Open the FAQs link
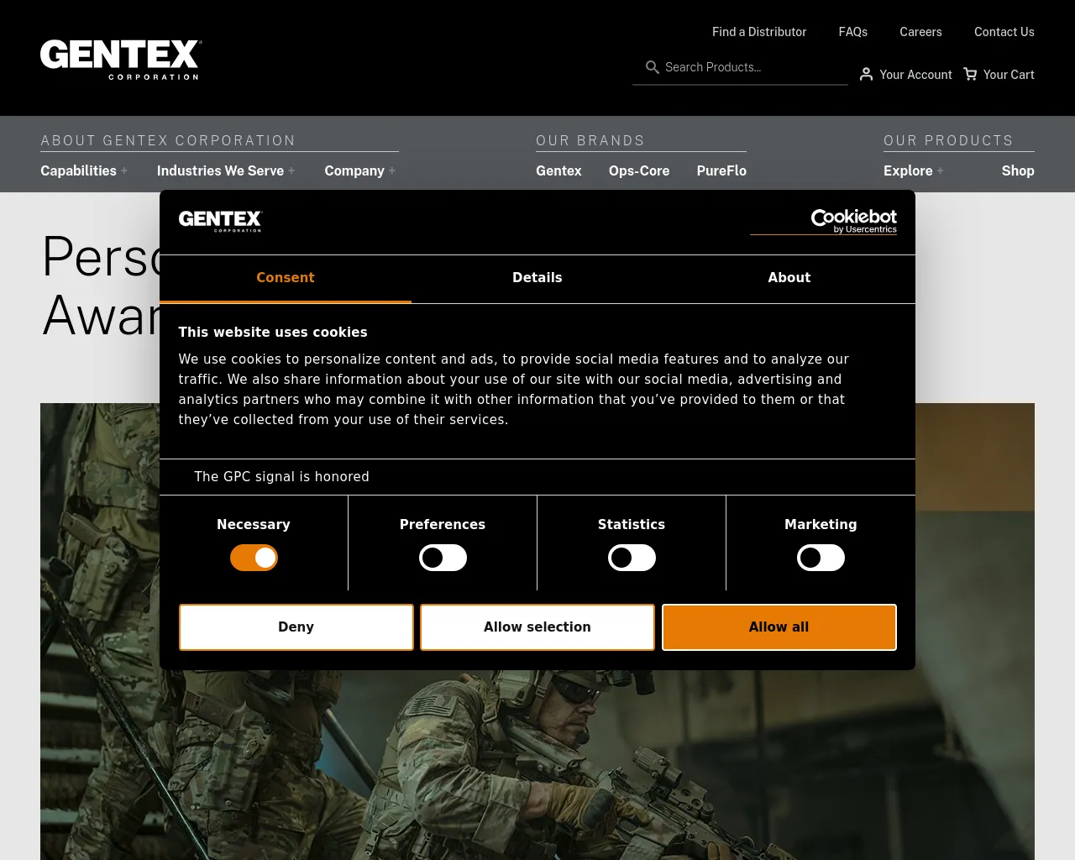 [853, 32]
